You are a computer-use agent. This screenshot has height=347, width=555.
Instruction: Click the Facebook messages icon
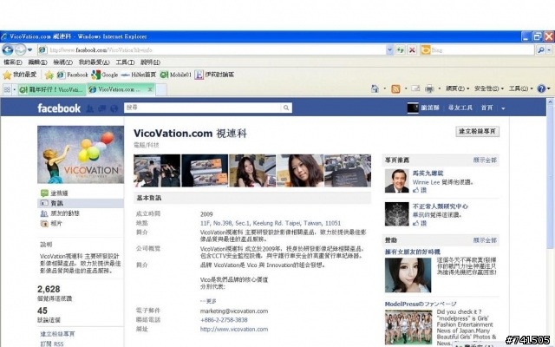click(x=102, y=108)
